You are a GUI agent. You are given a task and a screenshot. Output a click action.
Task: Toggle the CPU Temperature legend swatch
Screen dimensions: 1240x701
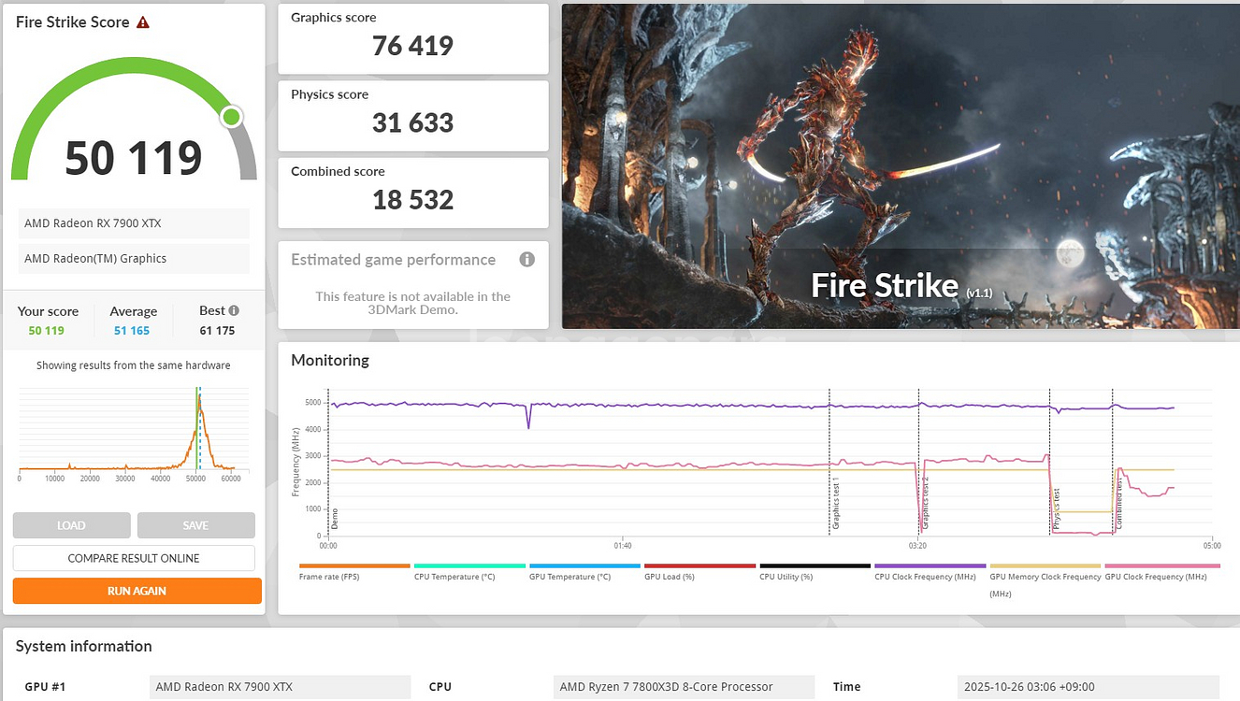(x=469, y=566)
